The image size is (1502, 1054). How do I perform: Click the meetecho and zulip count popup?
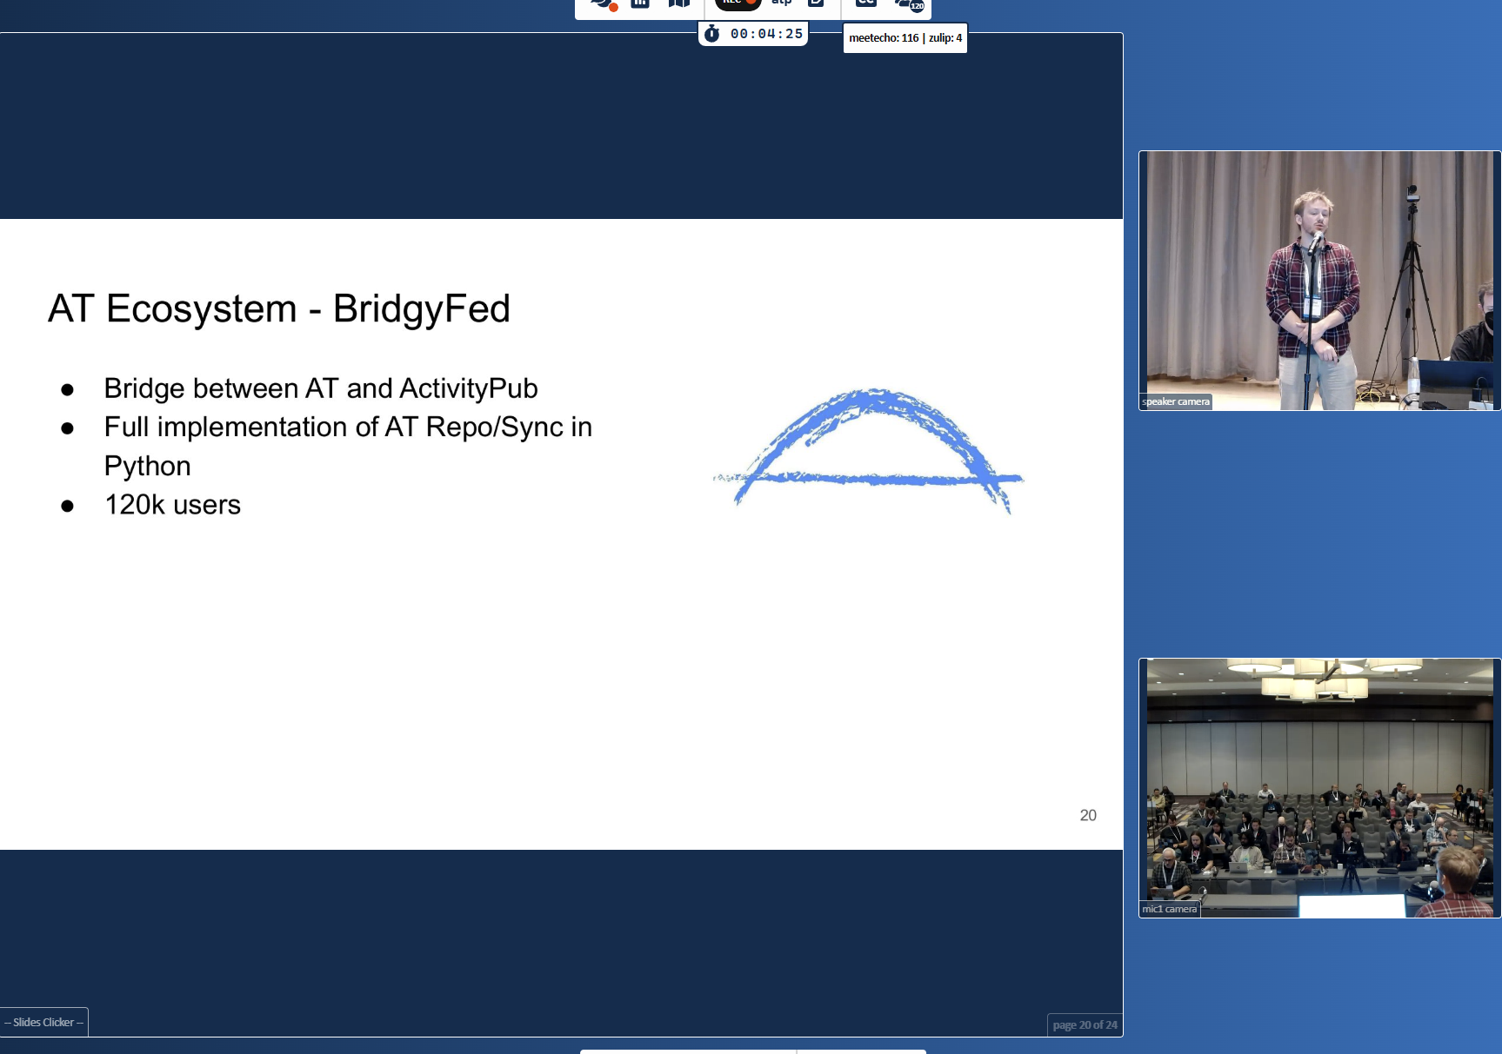pyautogui.click(x=905, y=38)
